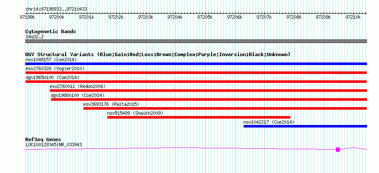Image resolution: width=379 pixels, height=173 pixels.
Task: Open the esv2760326 (Vogler2010) label
Action: (55, 69)
